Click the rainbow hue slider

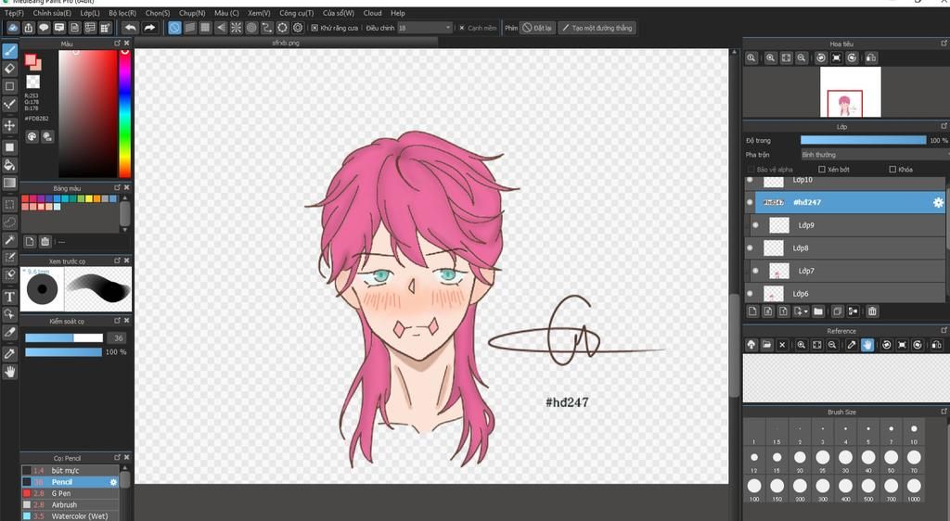pyautogui.click(x=125, y=113)
